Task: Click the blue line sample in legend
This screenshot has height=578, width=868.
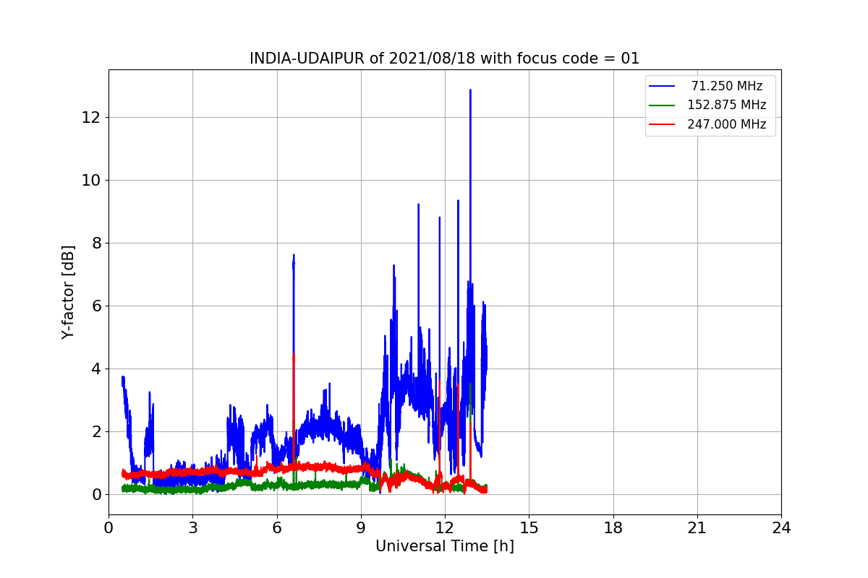Action: (662, 86)
